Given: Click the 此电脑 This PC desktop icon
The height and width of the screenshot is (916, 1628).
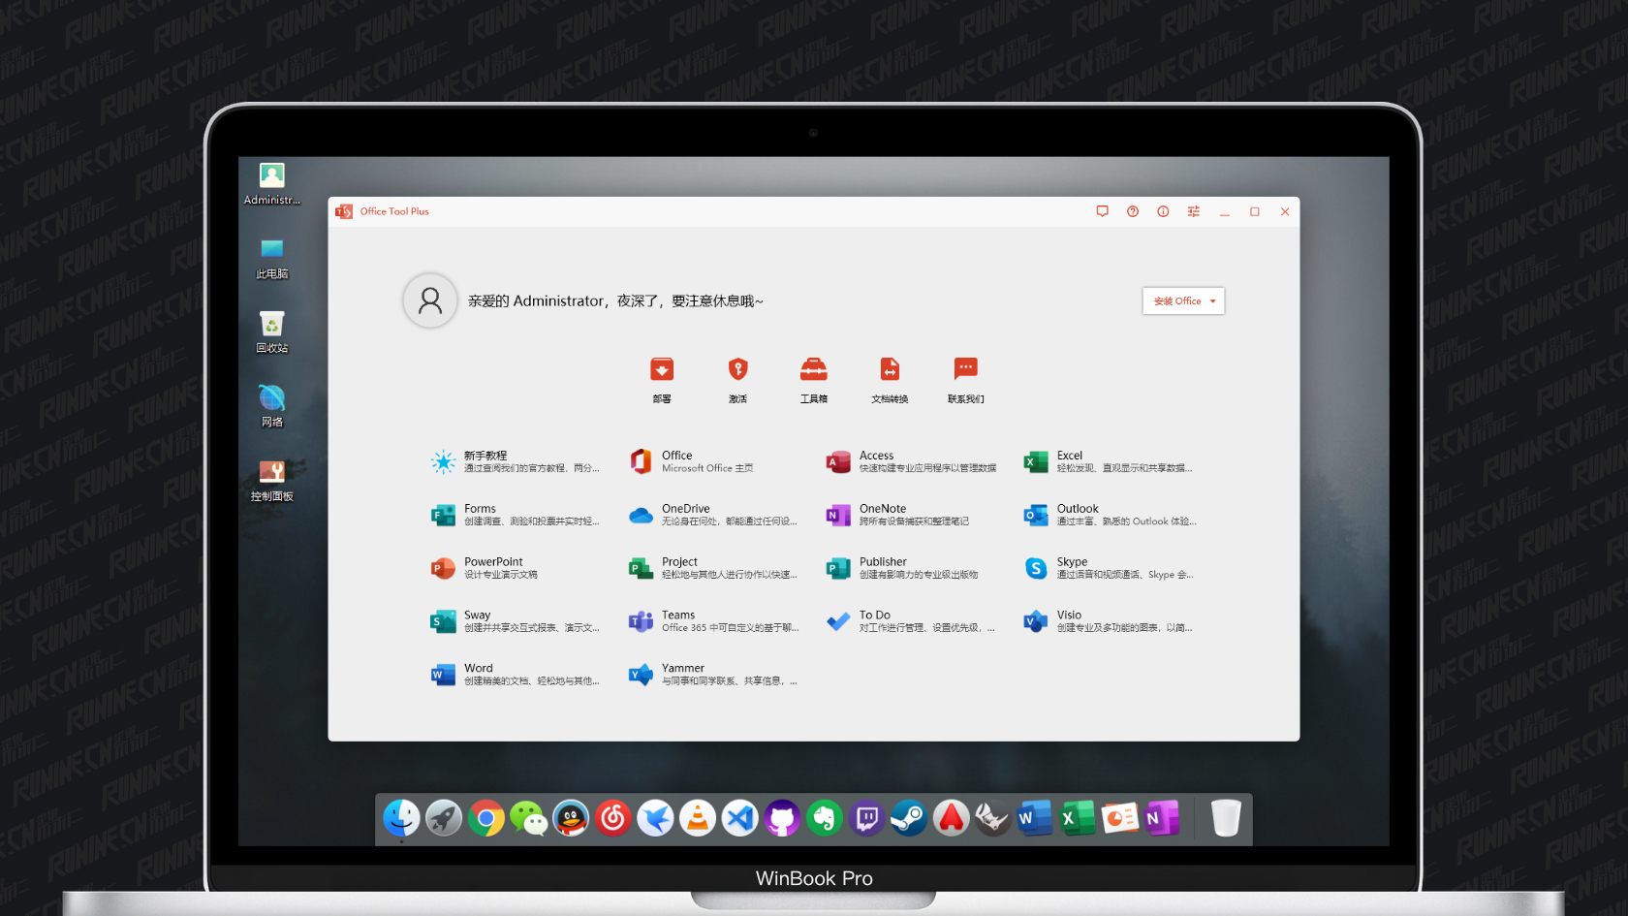Looking at the screenshot, I should (x=272, y=259).
